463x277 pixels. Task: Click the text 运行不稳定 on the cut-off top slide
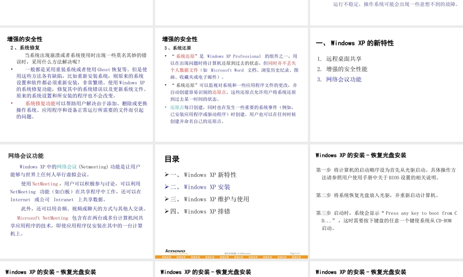(347, 4)
